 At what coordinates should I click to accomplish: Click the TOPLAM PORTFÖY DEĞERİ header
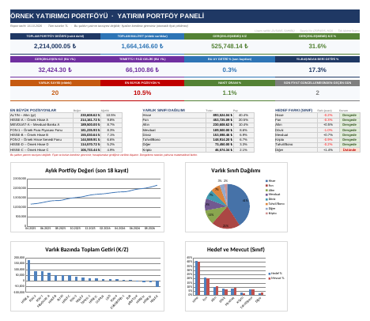click(x=55, y=36)
